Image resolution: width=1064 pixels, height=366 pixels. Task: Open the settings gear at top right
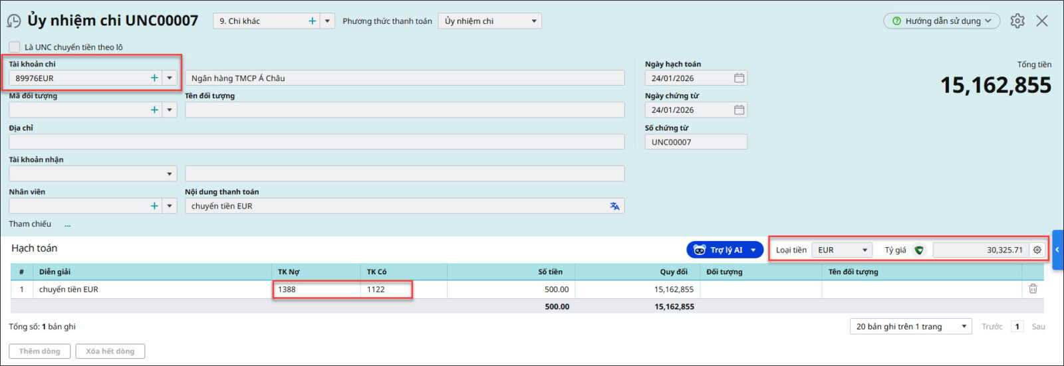point(1017,21)
